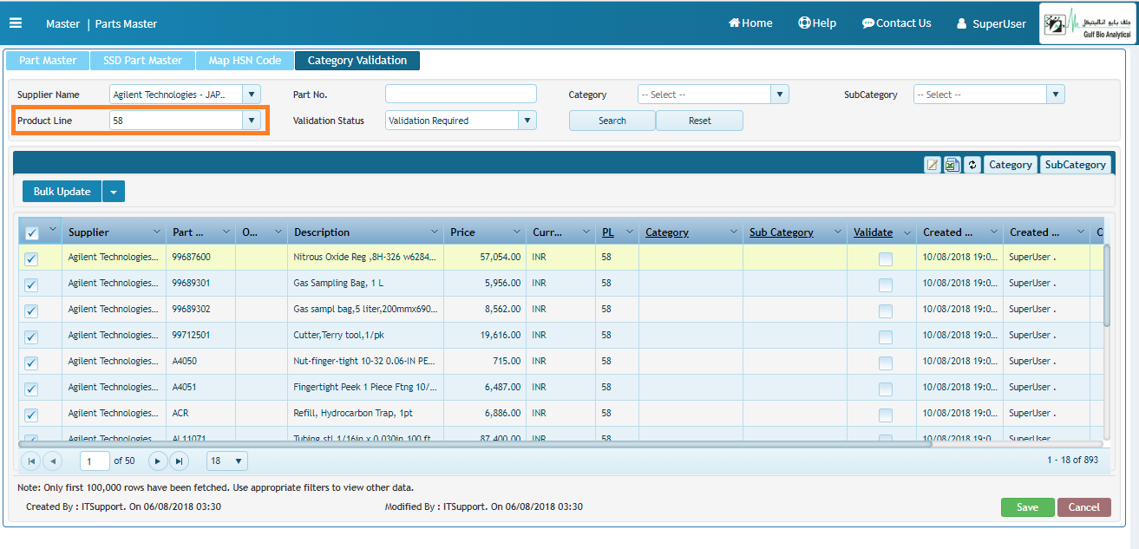Uncheck row checkbox for part 99689302

[32, 311]
